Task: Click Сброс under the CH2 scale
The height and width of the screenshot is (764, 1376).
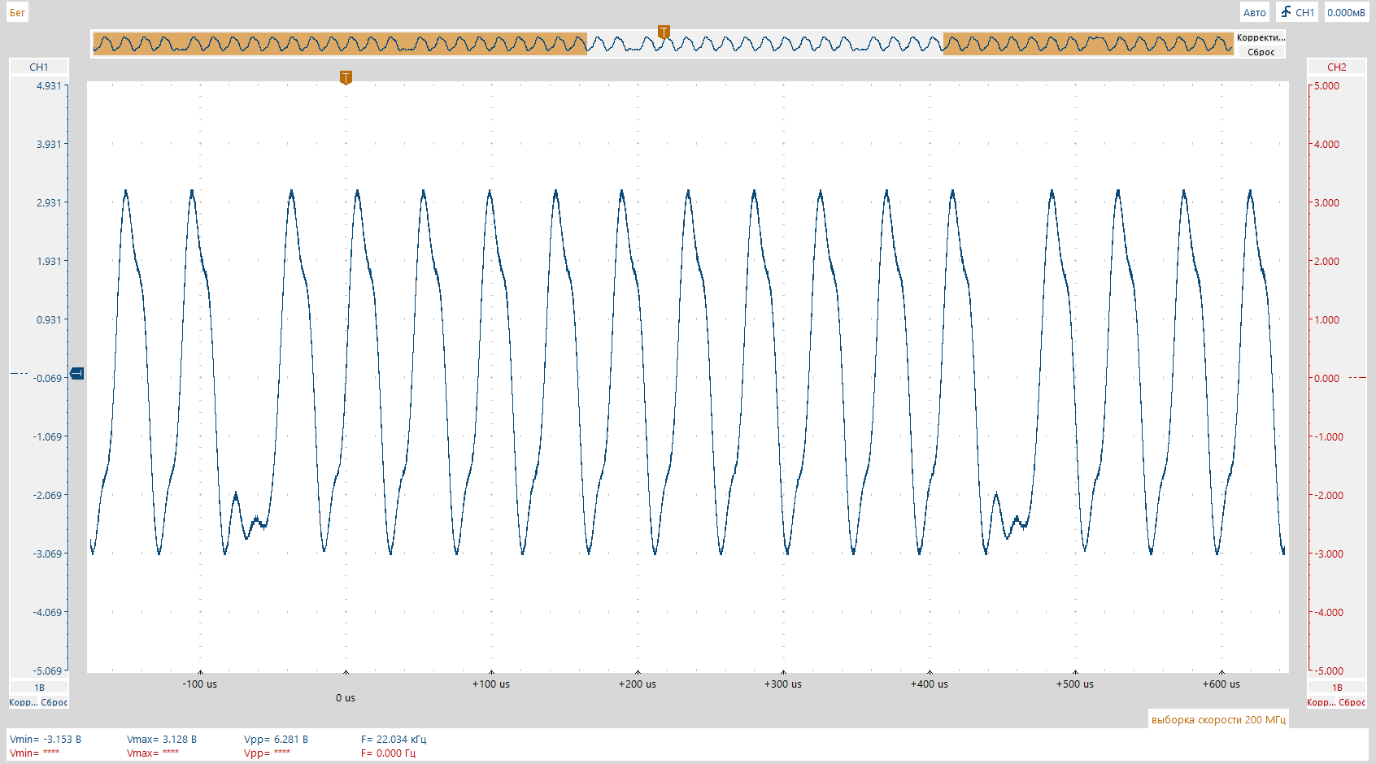Action: 1352,702
